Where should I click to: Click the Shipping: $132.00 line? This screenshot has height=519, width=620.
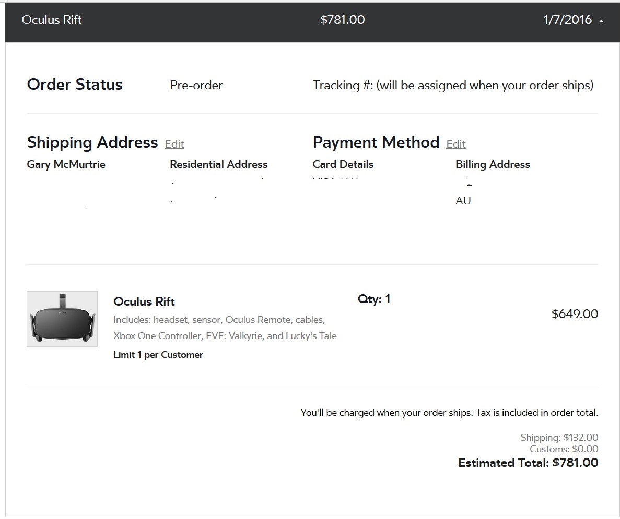pos(559,438)
